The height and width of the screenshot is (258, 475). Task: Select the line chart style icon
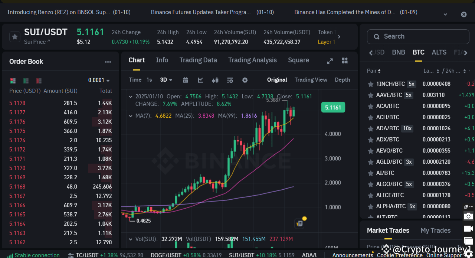click(200, 80)
